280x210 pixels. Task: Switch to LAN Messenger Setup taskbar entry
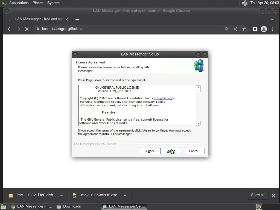(124, 206)
